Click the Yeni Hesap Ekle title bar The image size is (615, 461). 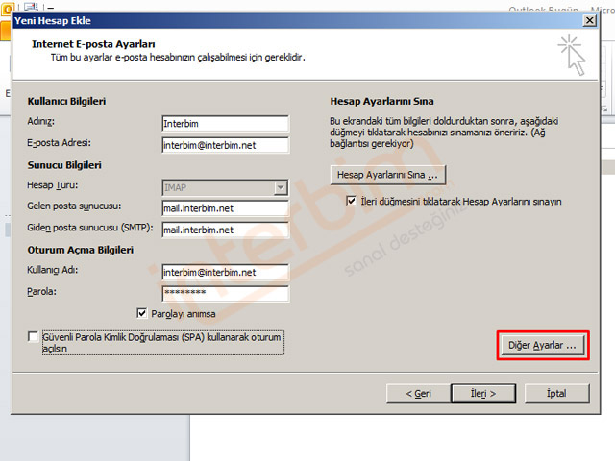coord(288,20)
